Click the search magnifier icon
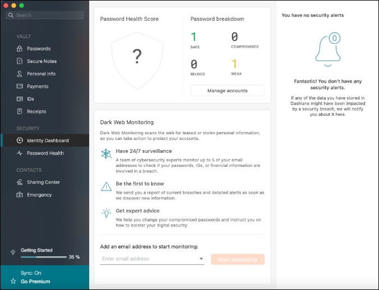This screenshot has width=379, height=290. 11,15
